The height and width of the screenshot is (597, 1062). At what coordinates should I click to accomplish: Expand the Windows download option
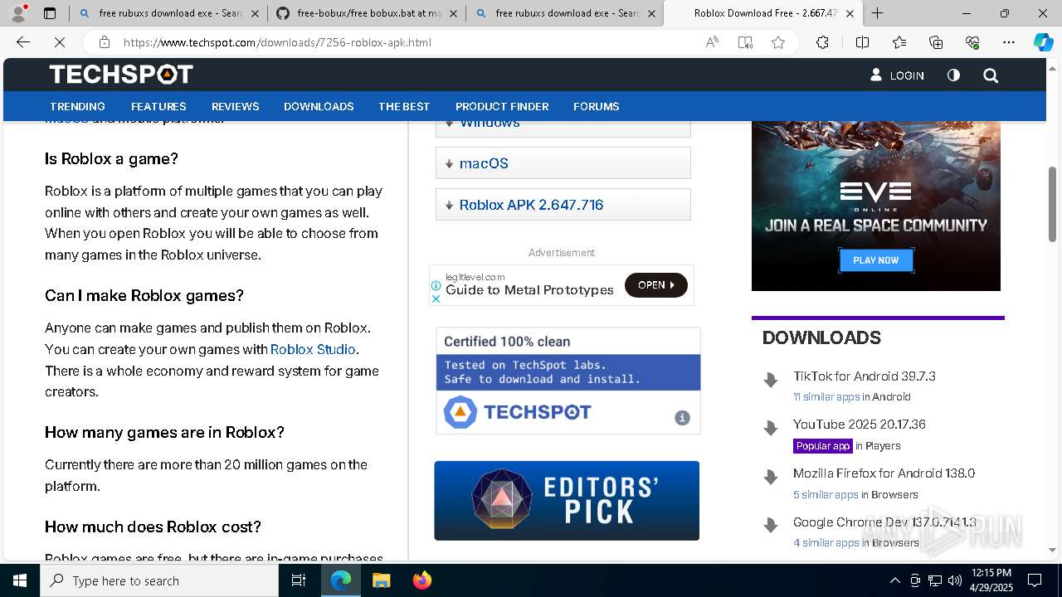[x=563, y=128]
